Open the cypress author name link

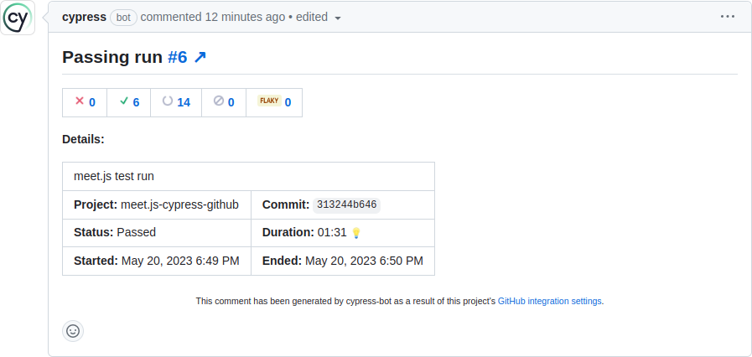84,18
